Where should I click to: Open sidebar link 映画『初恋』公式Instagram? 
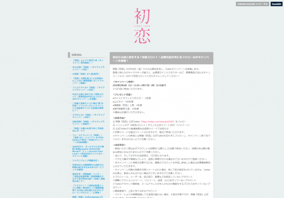(87, 196)
